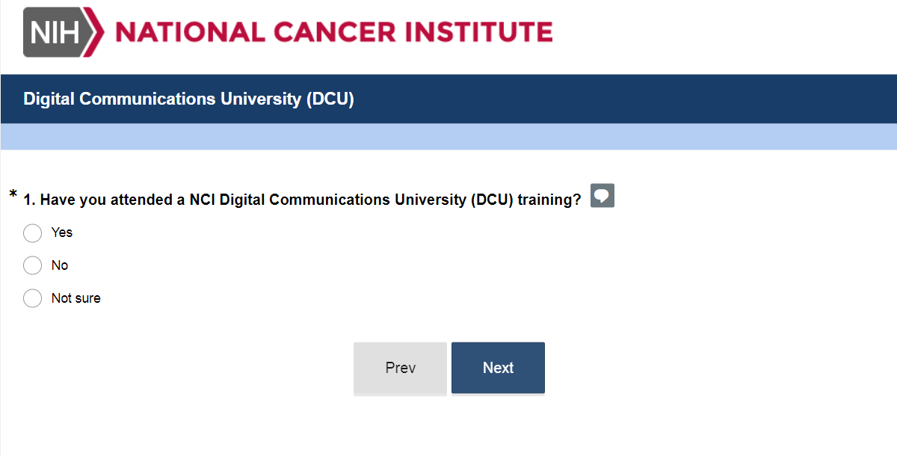Select the Yes radio button
The image size is (897, 456).
(x=32, y=233)
